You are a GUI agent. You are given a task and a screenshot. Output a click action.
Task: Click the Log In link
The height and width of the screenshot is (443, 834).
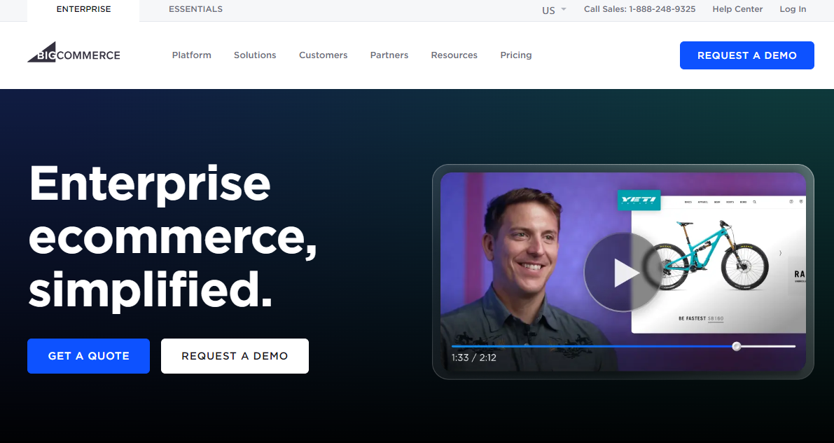point(793,9)
